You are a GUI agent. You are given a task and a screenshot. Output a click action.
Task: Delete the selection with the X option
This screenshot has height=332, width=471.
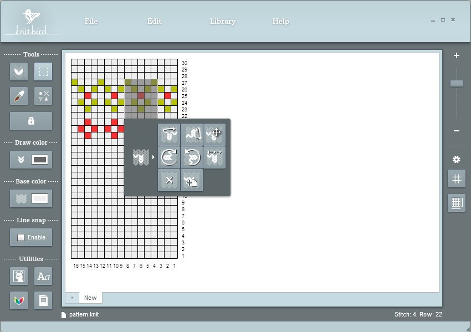click(x=168, y=180)
